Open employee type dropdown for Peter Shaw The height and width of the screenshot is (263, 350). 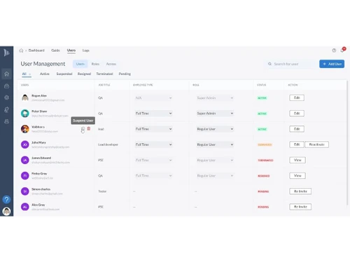click(153, 114)
